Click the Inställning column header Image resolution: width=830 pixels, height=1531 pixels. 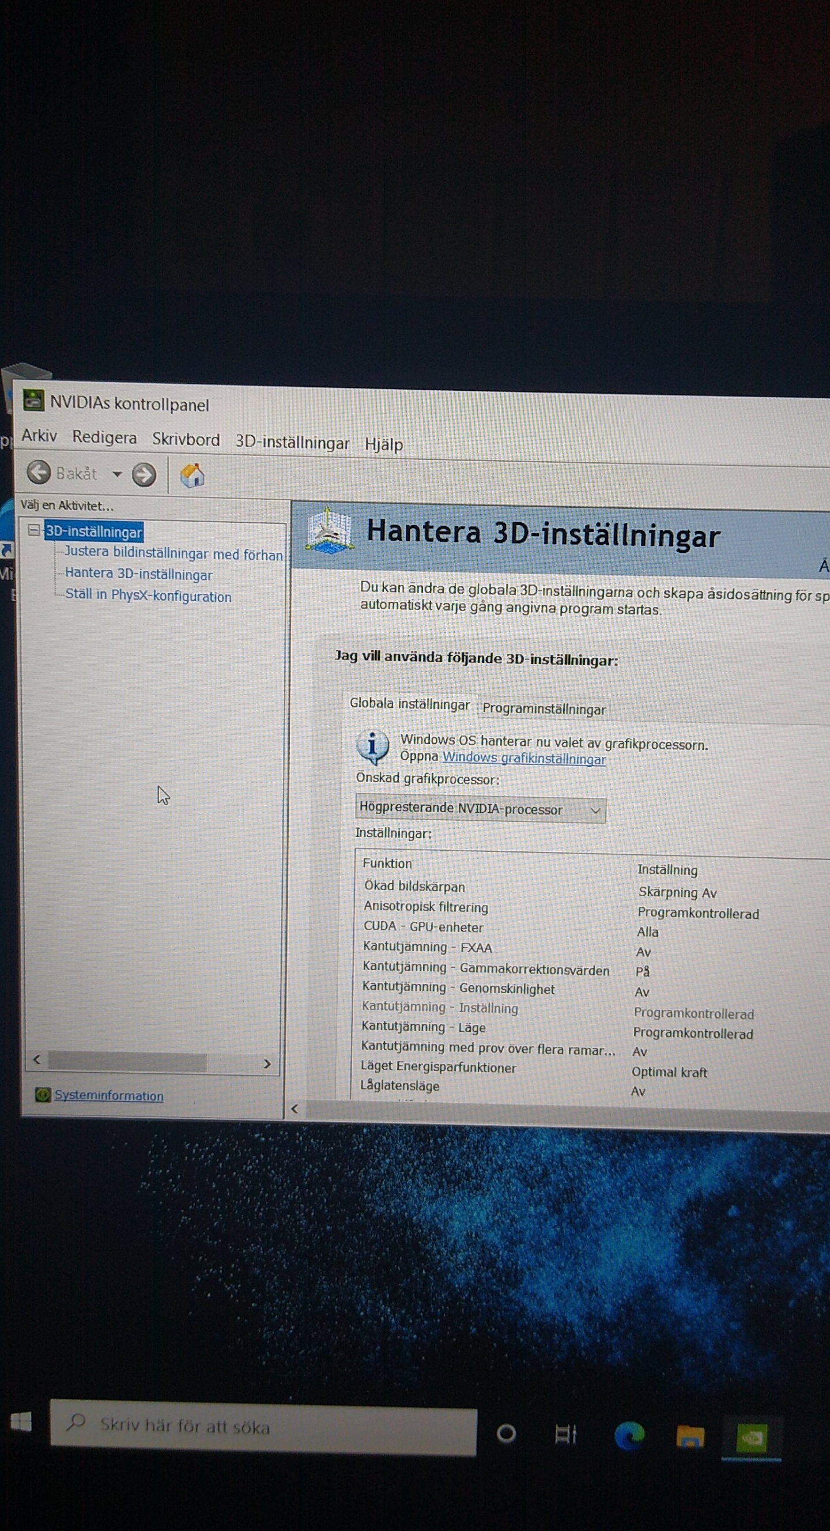tap(667, 869)
